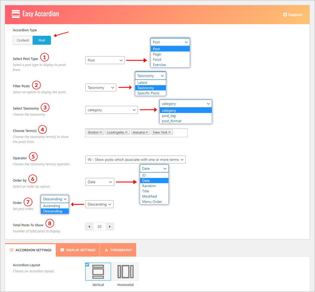The width and height of the screenshot is (315, 292).
Task: Open the Operator dropdown
Action: pos(135,160)
